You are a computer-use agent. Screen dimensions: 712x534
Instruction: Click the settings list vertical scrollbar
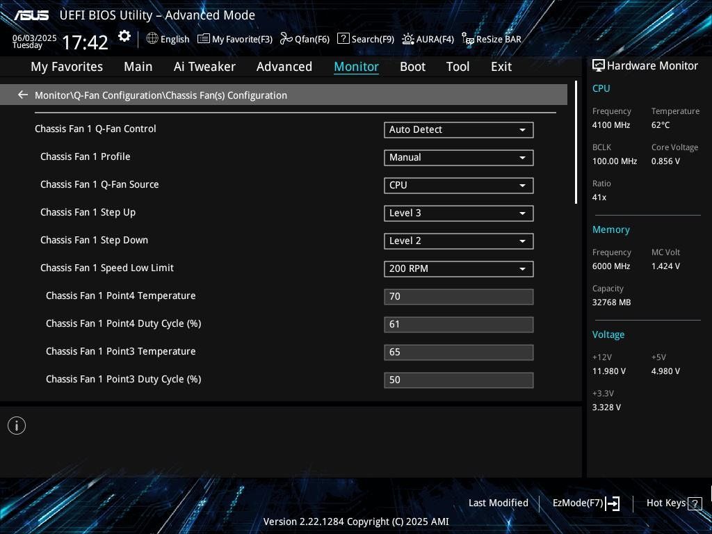576,142
